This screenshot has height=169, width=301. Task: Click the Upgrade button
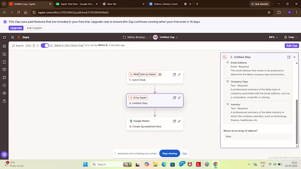click(16, 28)
